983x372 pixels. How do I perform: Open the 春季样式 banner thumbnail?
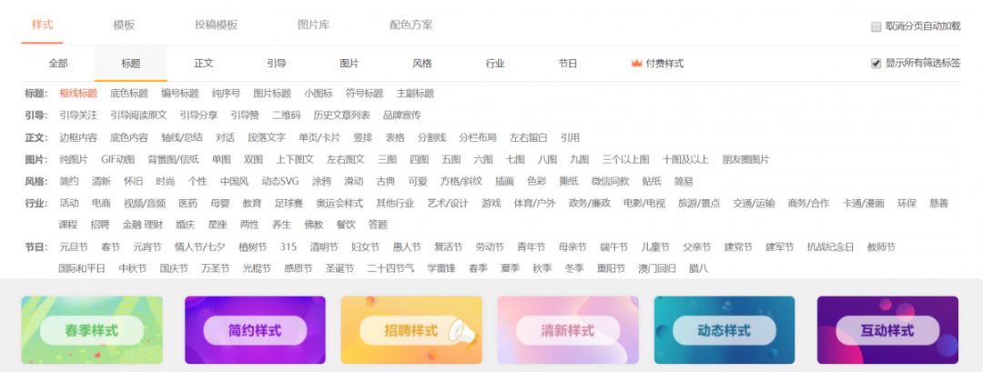(92, 330)
